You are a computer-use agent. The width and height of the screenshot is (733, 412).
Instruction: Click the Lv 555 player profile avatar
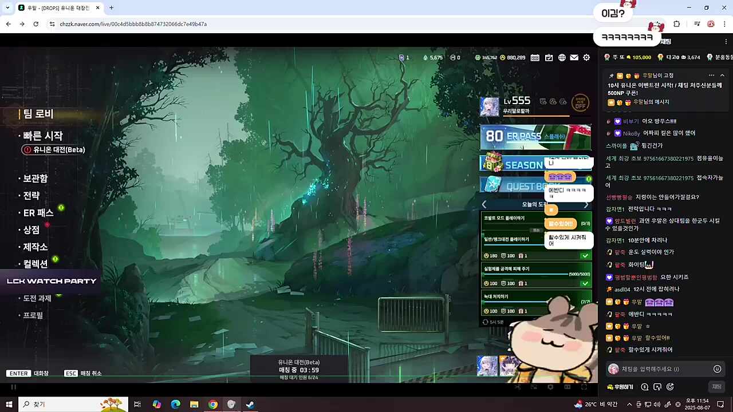point(490,106)
